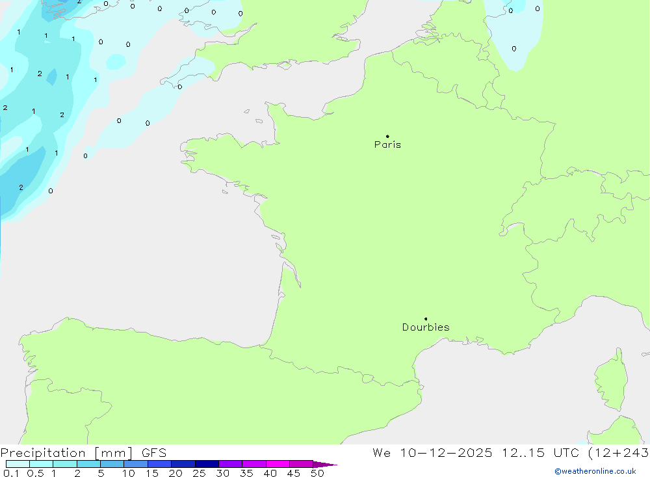
Task: Pick the 20–25 mm legend swatch
Action: (x=183, y=464)
